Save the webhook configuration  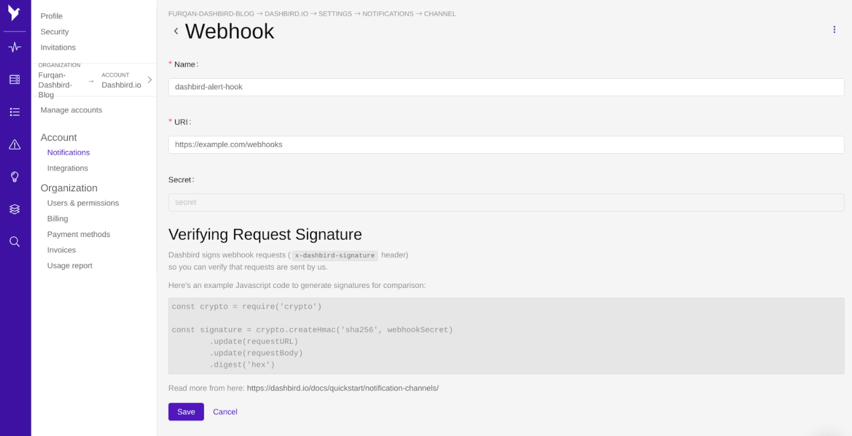[x=186, y=412]
